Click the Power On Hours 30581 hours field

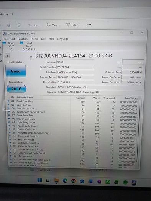[x=132, y=82]
